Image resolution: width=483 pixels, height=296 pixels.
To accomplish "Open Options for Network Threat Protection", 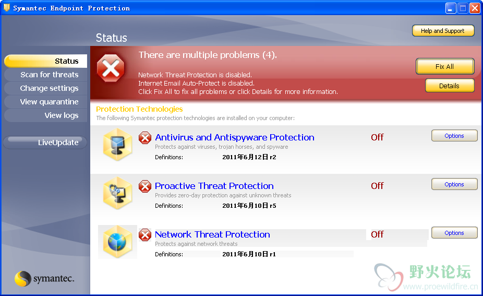I will (x=454, y=233).
